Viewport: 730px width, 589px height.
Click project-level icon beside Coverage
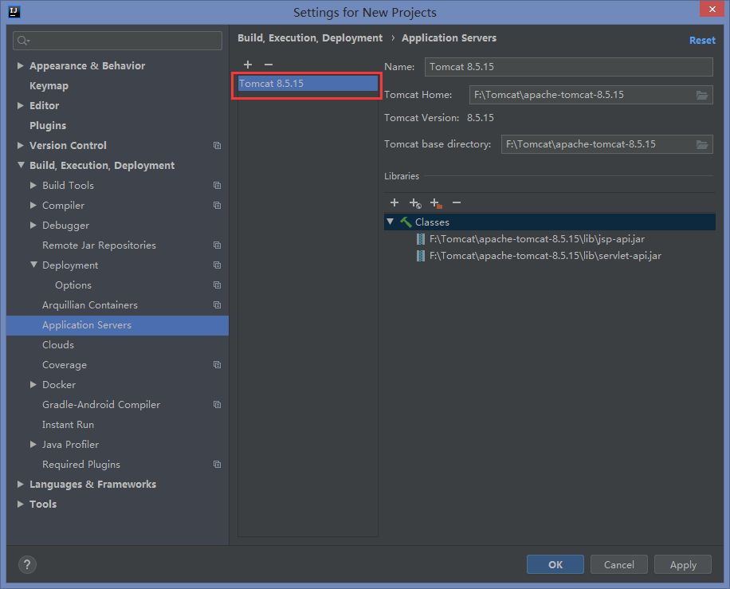click(x=217, y=364)
